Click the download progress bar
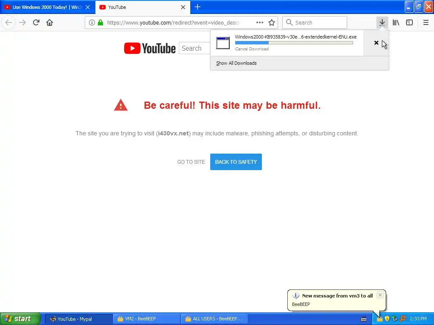Image resolution: width=434 pixels, height=325 pixels. click(x=294, y=43)
